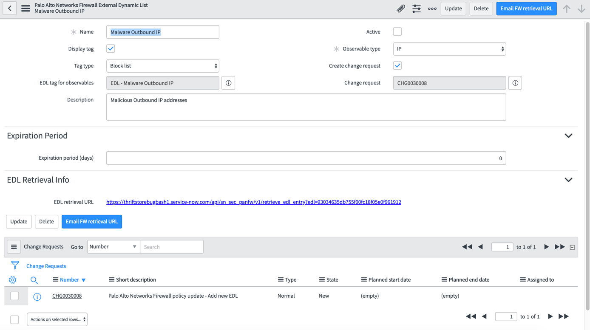Click the Change Requests breadcrumb link
Screen dimensions: 590x330
coord(46,266)
